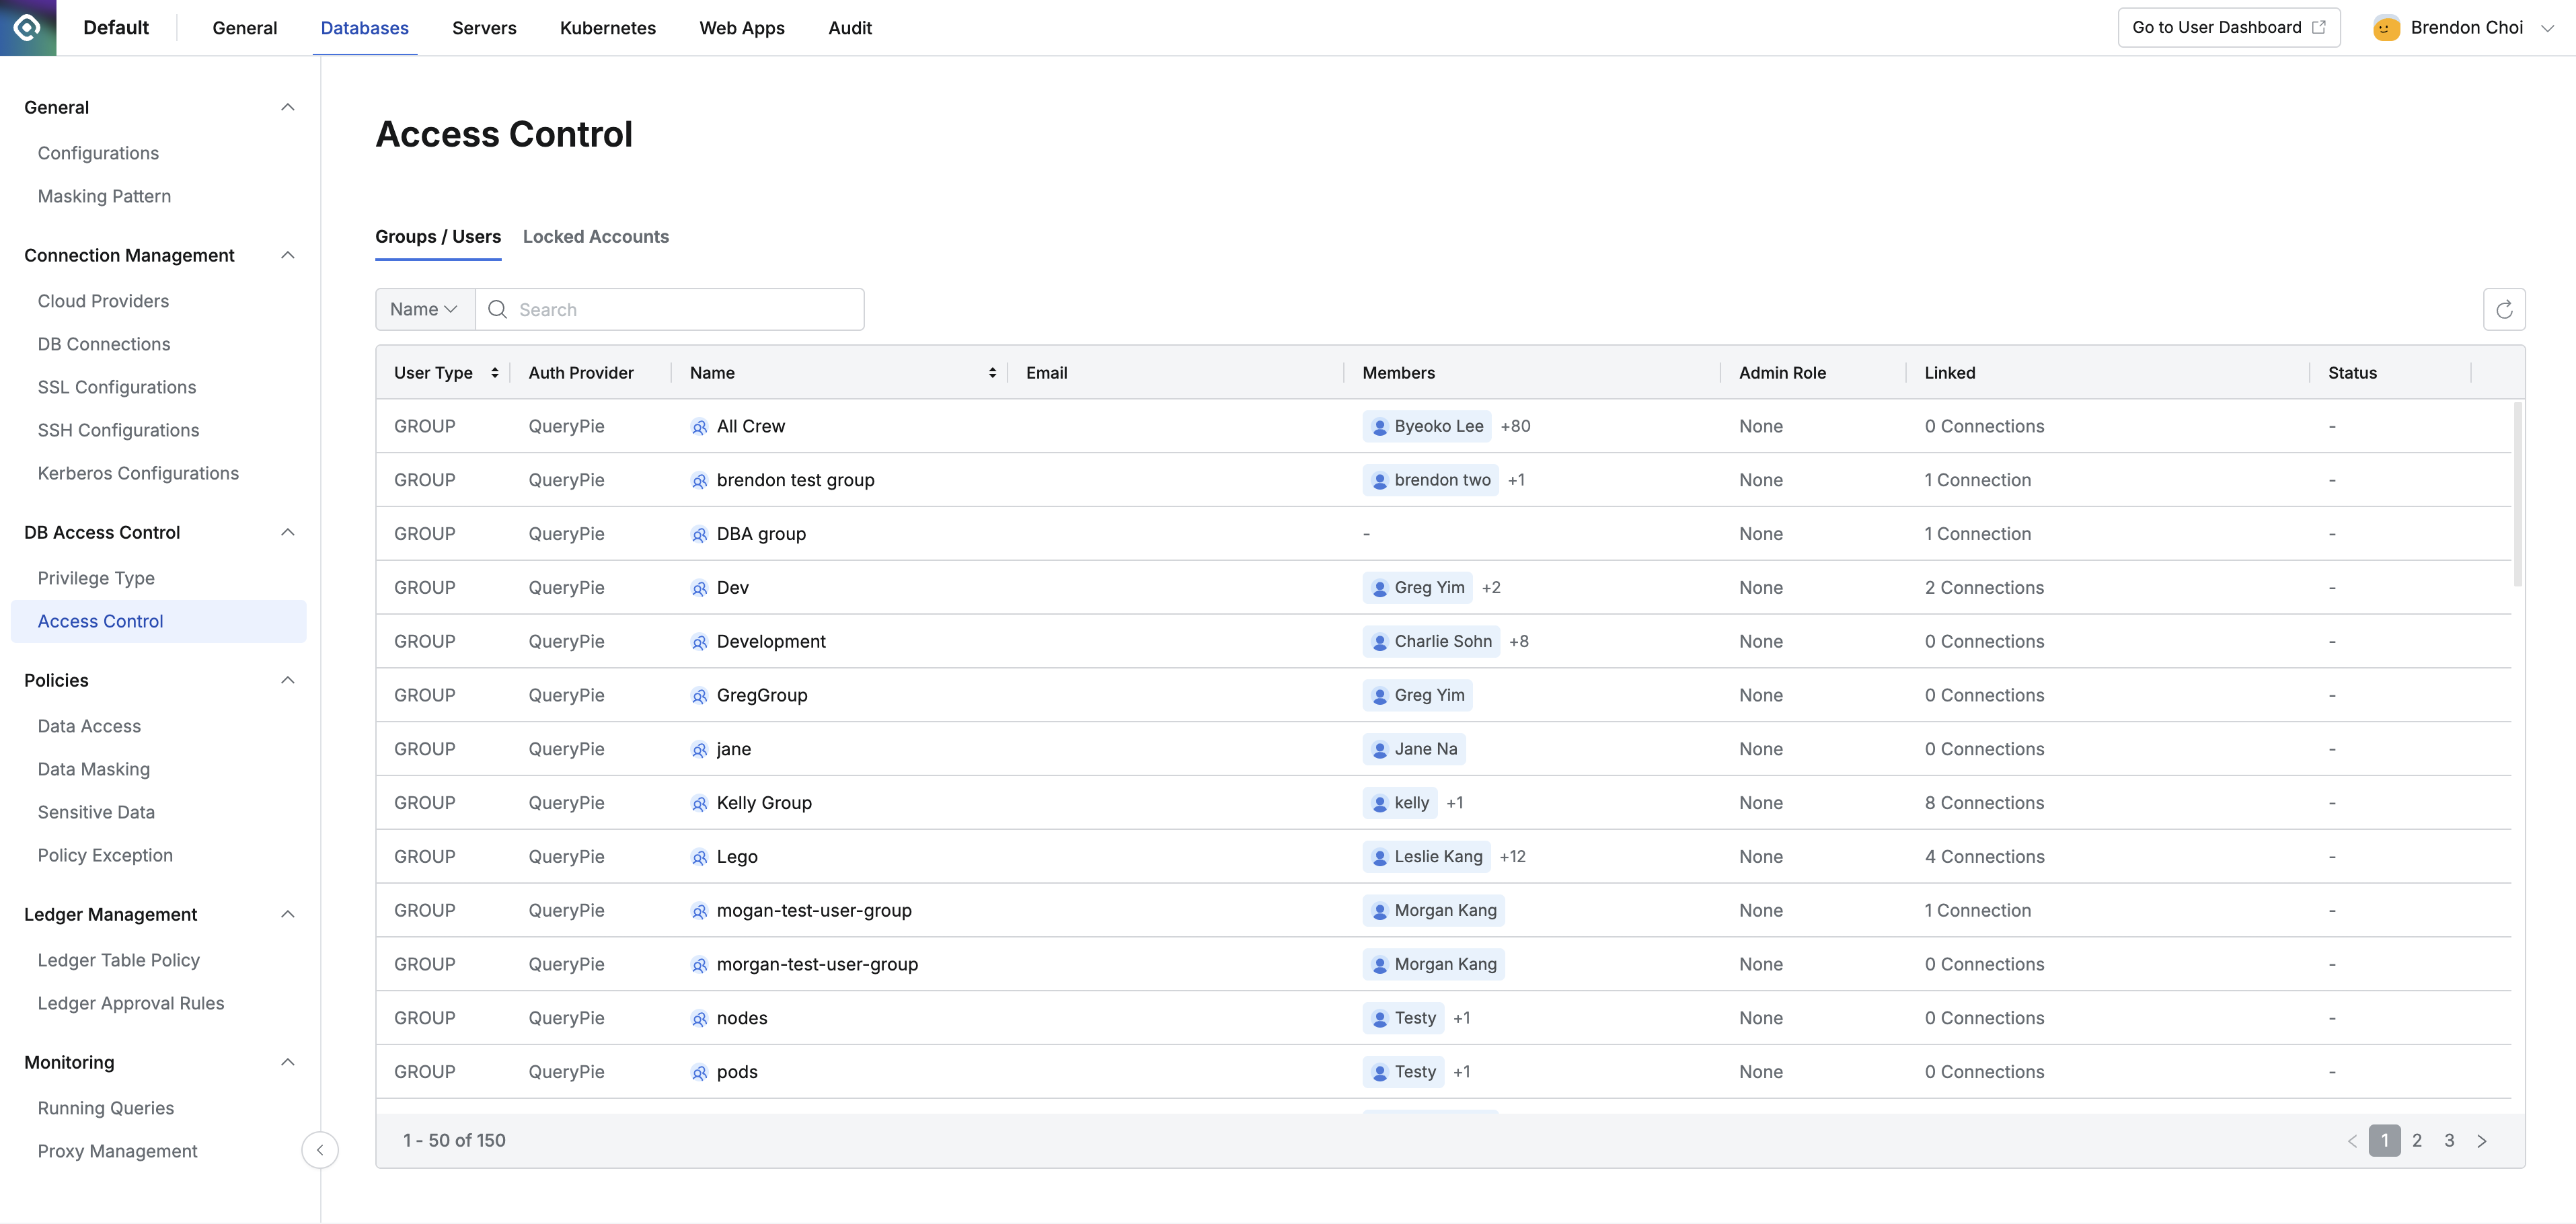Click the search magnifier icon
This screenshot has height=1224, width=2576.
click(x=497, y=310)
